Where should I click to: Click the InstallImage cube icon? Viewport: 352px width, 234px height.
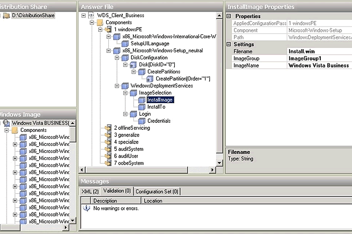click(x=142, y=100)
